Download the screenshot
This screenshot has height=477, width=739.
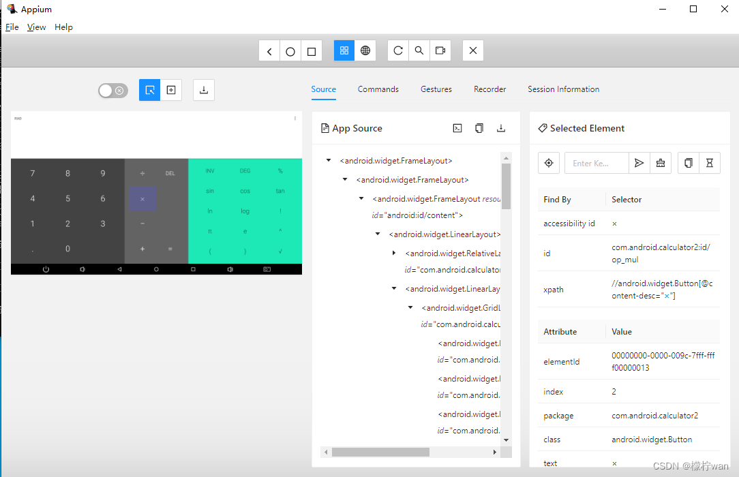[204, 90]
